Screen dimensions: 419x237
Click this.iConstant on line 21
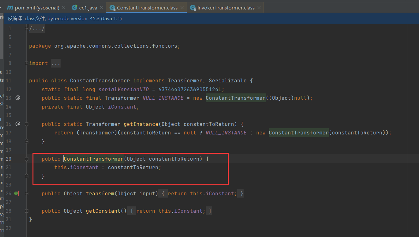click(x=76, y=167)
